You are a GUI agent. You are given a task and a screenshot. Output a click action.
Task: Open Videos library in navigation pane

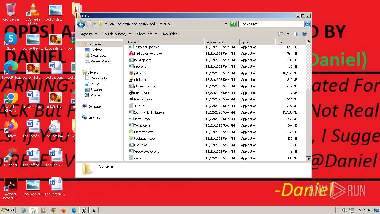(96, 95)
